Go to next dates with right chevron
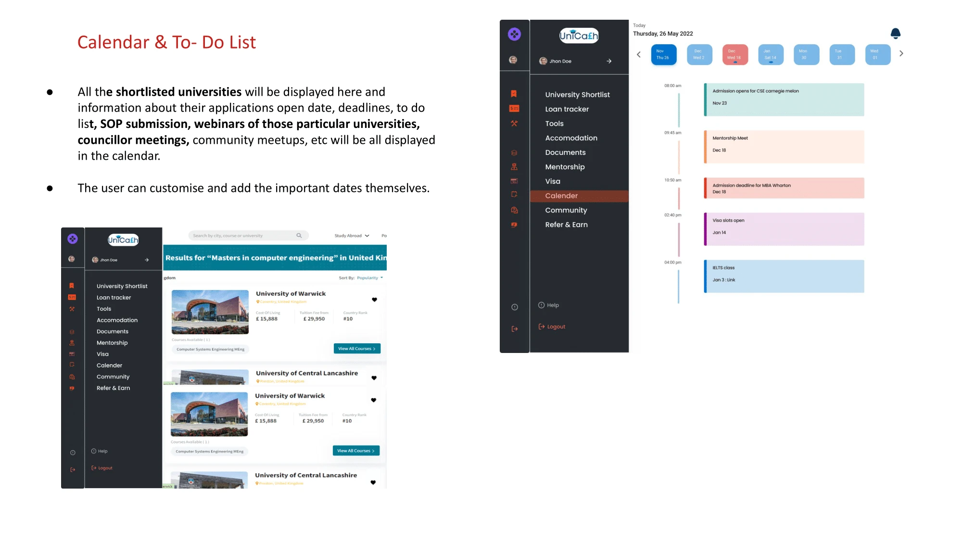The width and height of the screenshot is (962, 541). click(901, 53)
